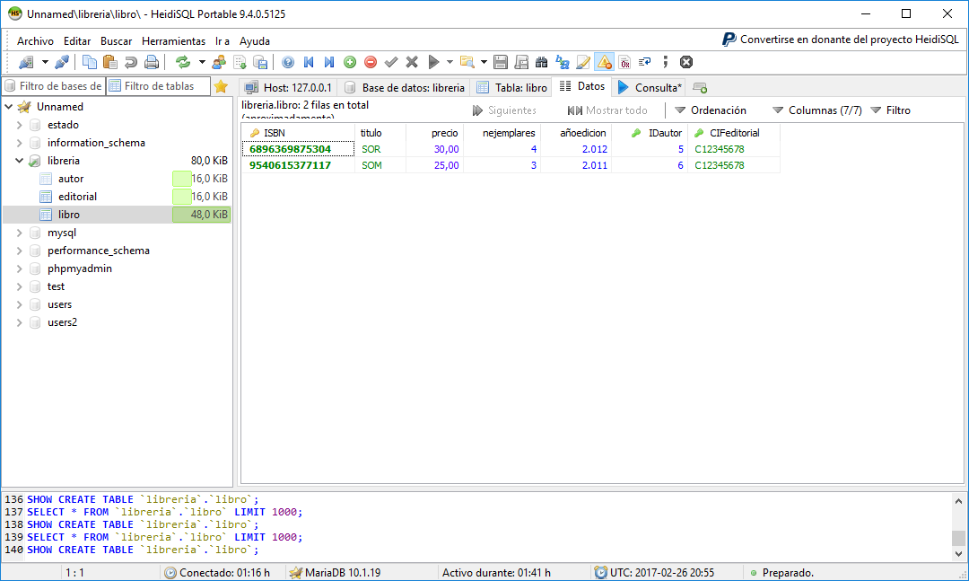
Task: Click the Refresh icon in the toolbar
Action: (183, 61)
